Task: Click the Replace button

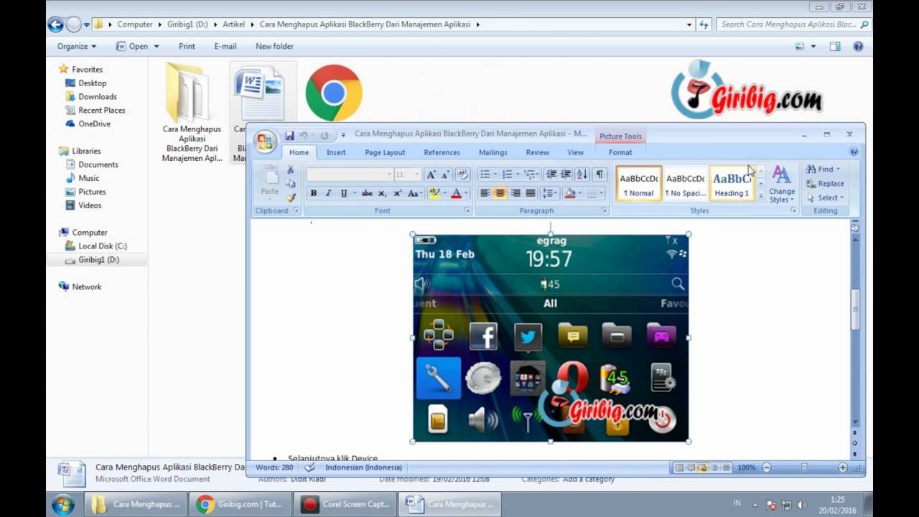Action: pos(825,184)
